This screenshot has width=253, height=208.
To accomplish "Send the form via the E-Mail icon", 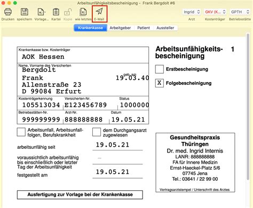I will click(99, 12).
